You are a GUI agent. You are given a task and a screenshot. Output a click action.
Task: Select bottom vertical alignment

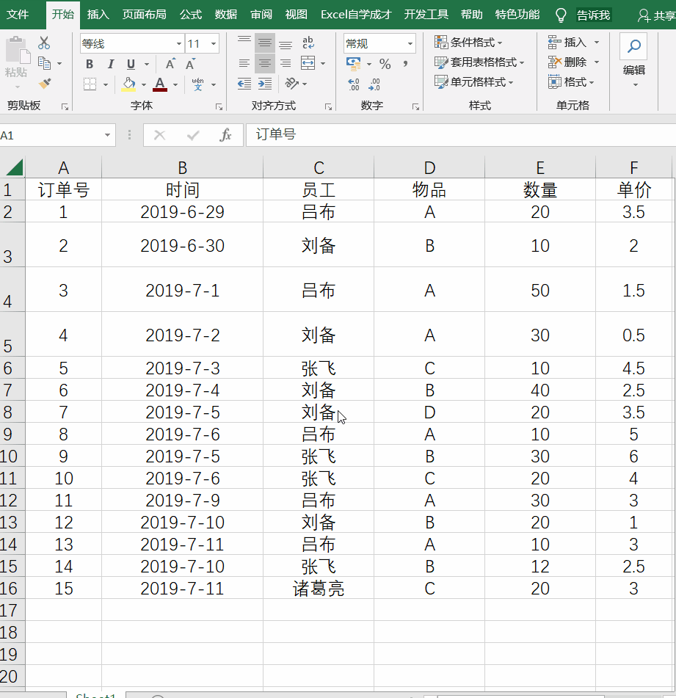pos(286,43)
